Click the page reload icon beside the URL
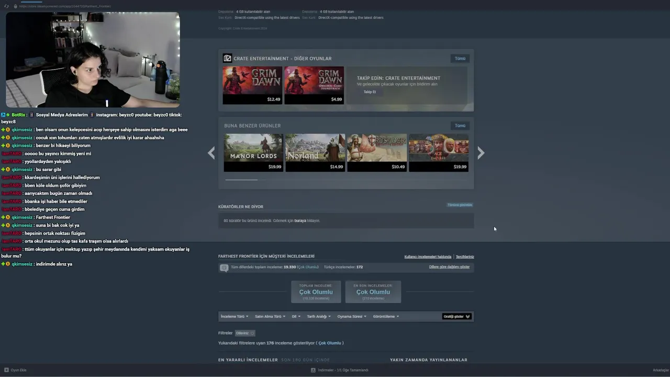 click(x=7, y=6)
